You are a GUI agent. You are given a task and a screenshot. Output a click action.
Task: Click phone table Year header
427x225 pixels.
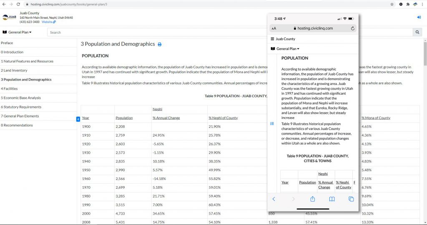tap(285, 182)
